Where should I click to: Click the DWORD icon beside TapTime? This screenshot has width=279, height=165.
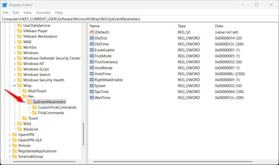click(92, 92)
